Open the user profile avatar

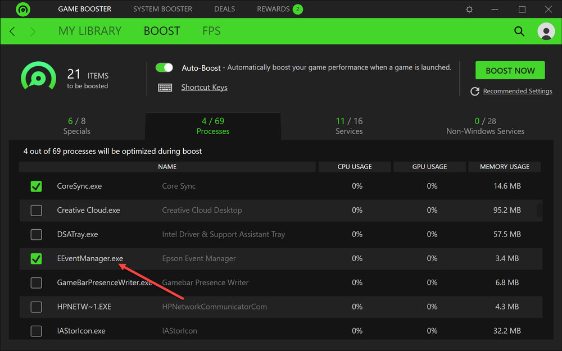546,31
